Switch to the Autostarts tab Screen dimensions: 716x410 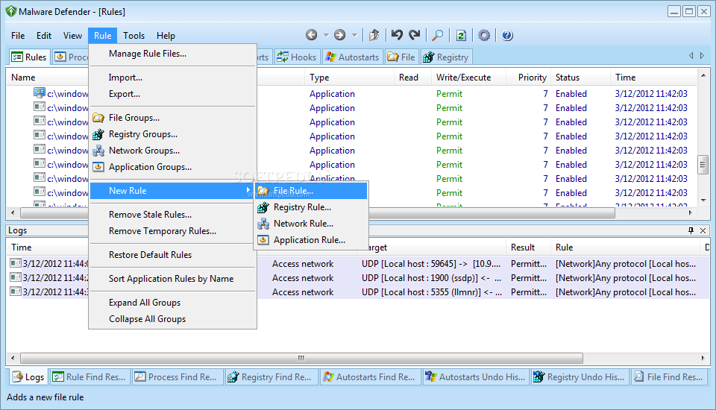pyautogui.click(x=352, y=57)
